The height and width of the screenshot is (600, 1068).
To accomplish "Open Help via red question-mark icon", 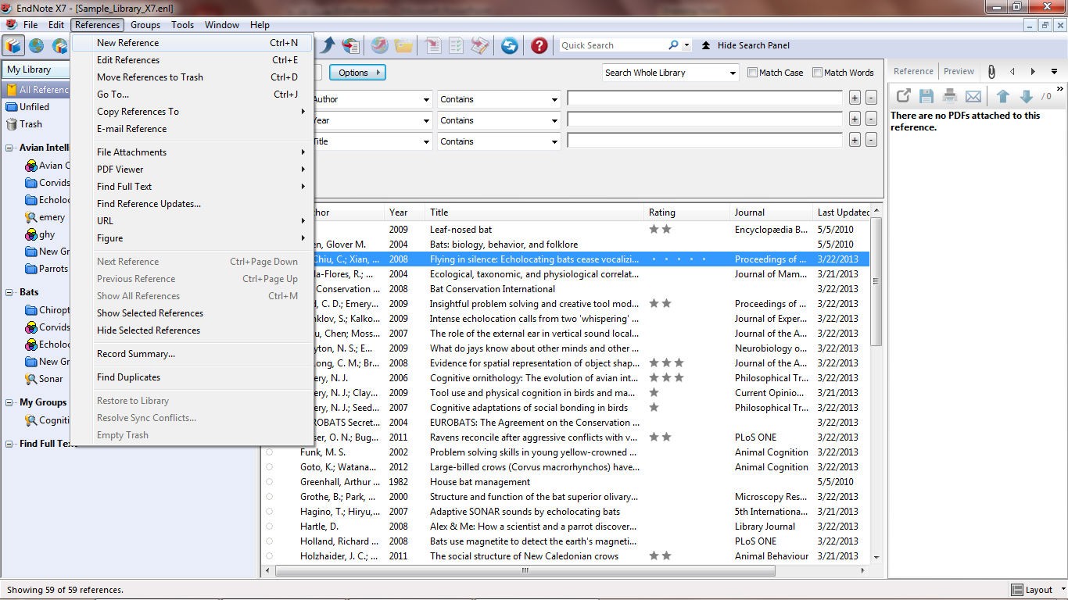I will point(539,45).
